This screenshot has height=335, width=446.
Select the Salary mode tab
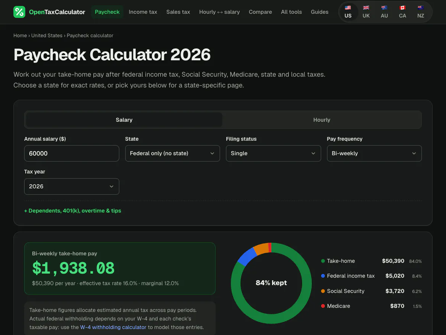(124, 120)
